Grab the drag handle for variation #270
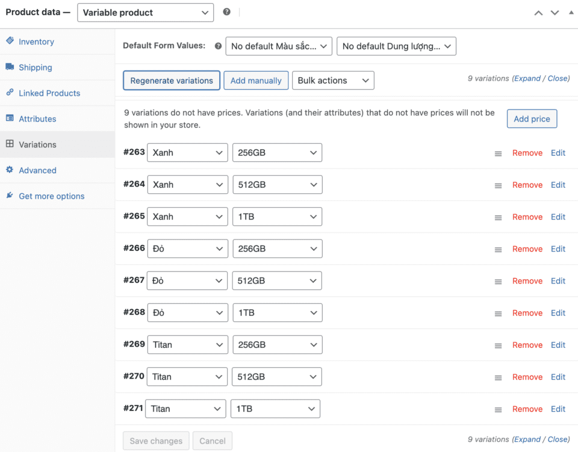This screenshot has height=452, width=578. (498, 378)
